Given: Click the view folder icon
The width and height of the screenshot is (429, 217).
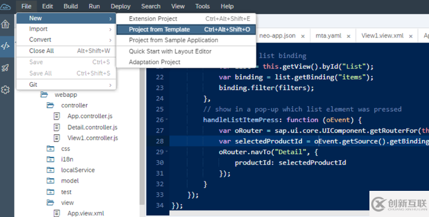Looking at the screenshot, I should click(x=50, y=203).
